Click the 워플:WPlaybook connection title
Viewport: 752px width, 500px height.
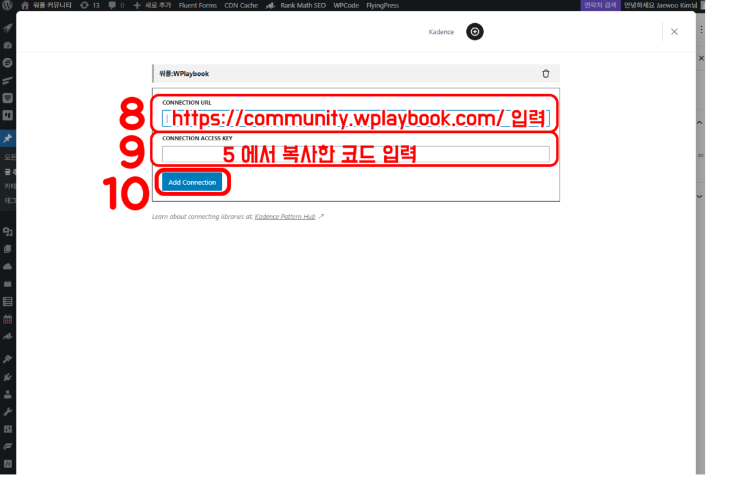pyautogui.click(x=184, y=73)
